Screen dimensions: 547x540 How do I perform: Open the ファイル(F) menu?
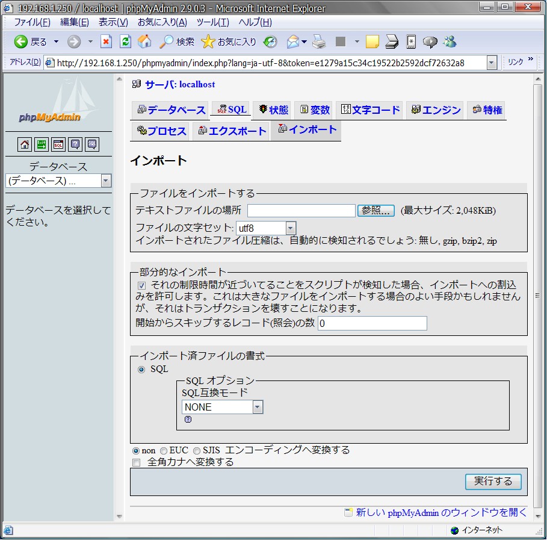click(x=32, y=22)
